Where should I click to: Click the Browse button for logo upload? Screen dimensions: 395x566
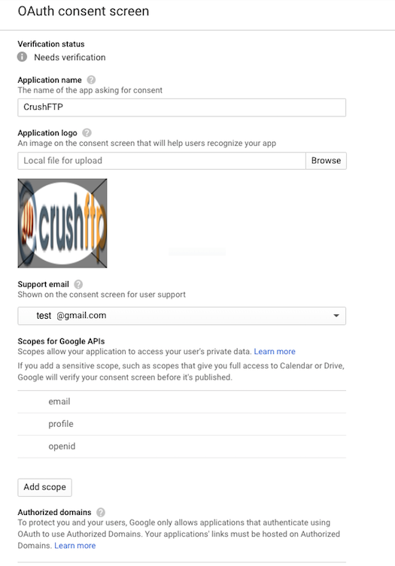point(326,161)
